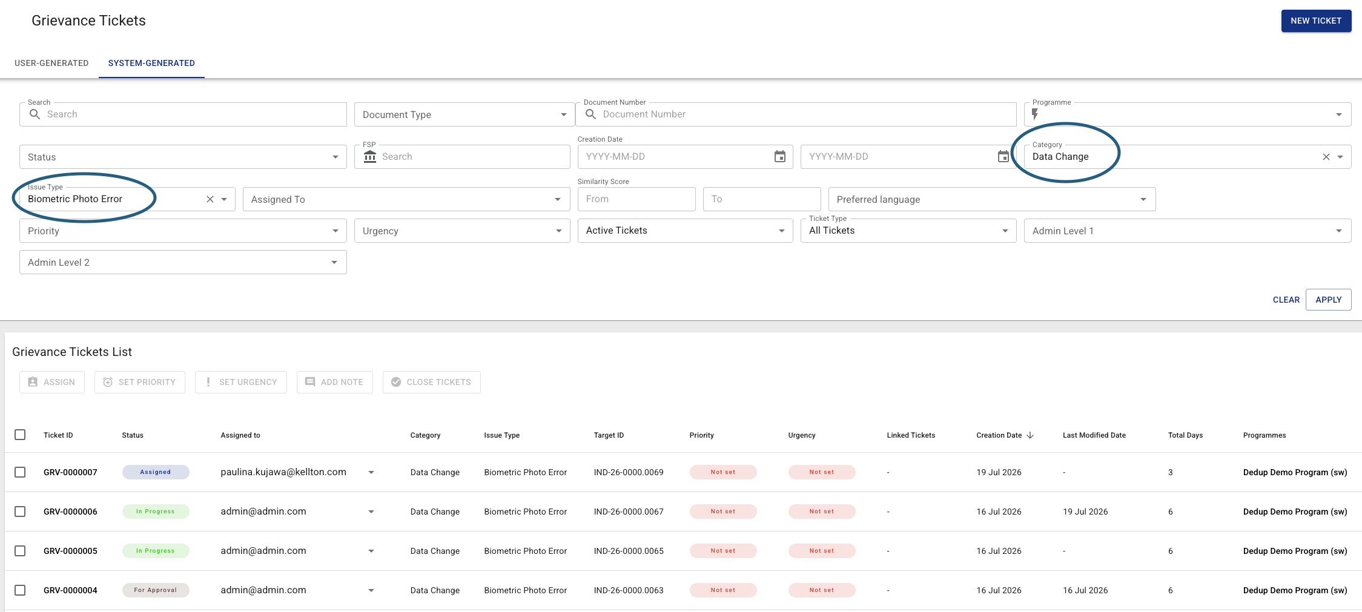Open the Priority filter dropdown
This screenshot has height=612, width=1362.
click(183, 231)
